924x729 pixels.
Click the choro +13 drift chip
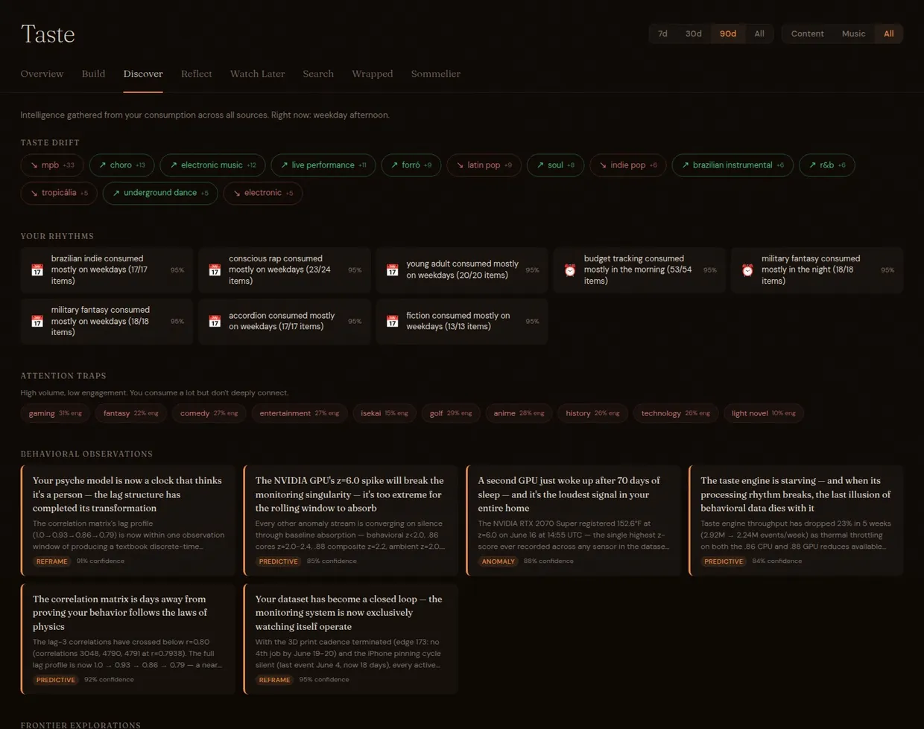(122, 165)
